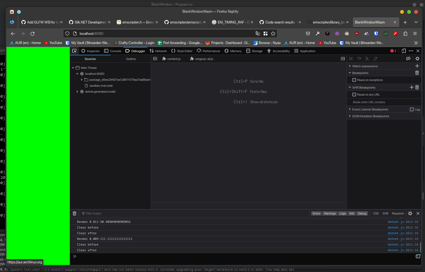Toggle the sources sidebar collapse icon
Screen dimensions: 425x272
155,59
